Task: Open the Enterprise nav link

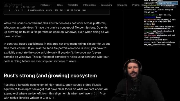Action: [122, 5]
